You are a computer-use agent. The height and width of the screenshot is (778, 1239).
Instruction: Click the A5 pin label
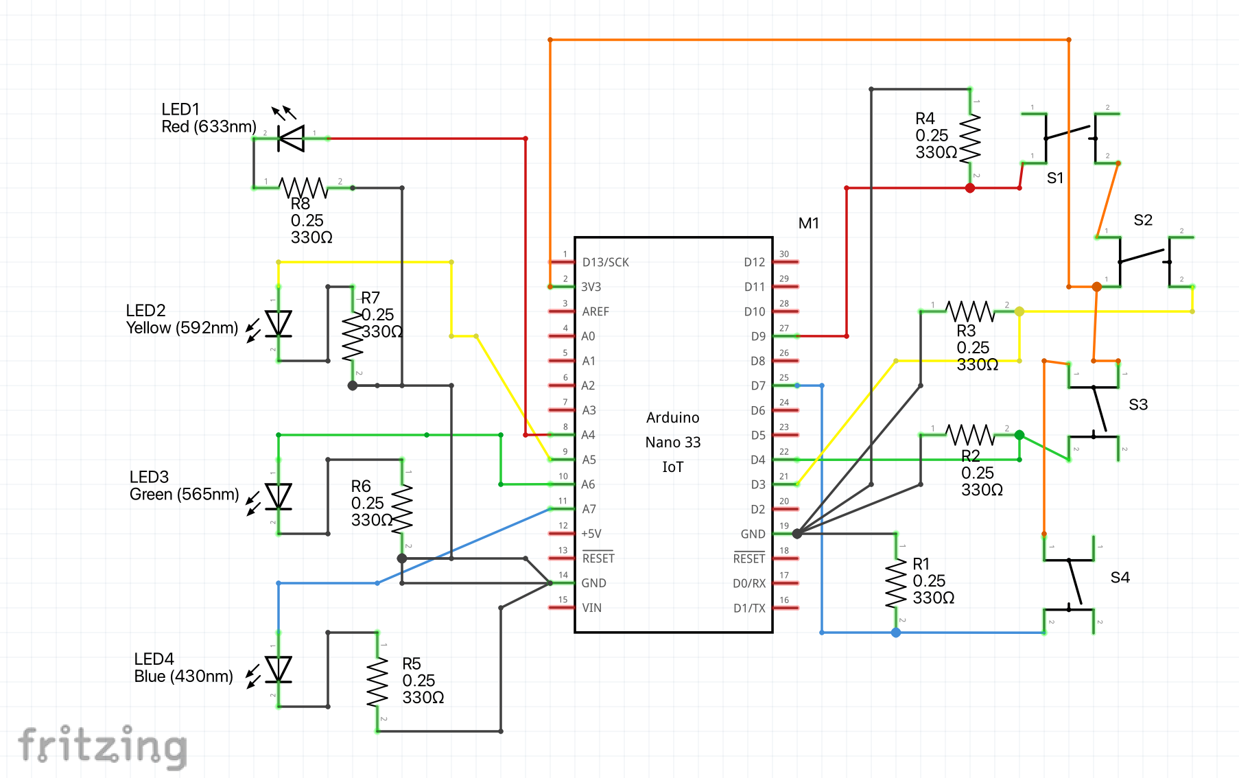coord(589,460)
